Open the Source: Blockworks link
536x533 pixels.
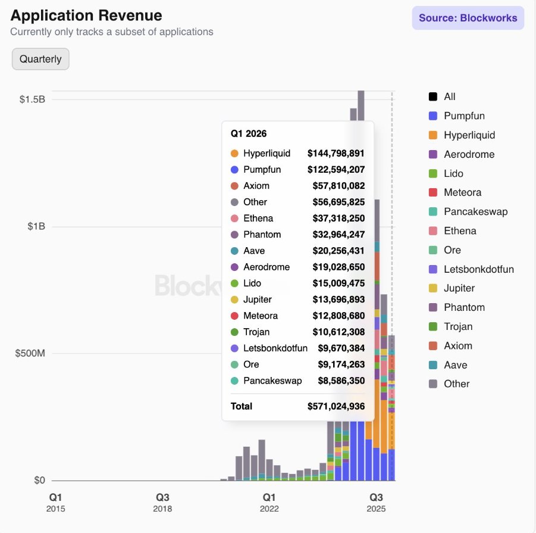click(x=468, y=18)
